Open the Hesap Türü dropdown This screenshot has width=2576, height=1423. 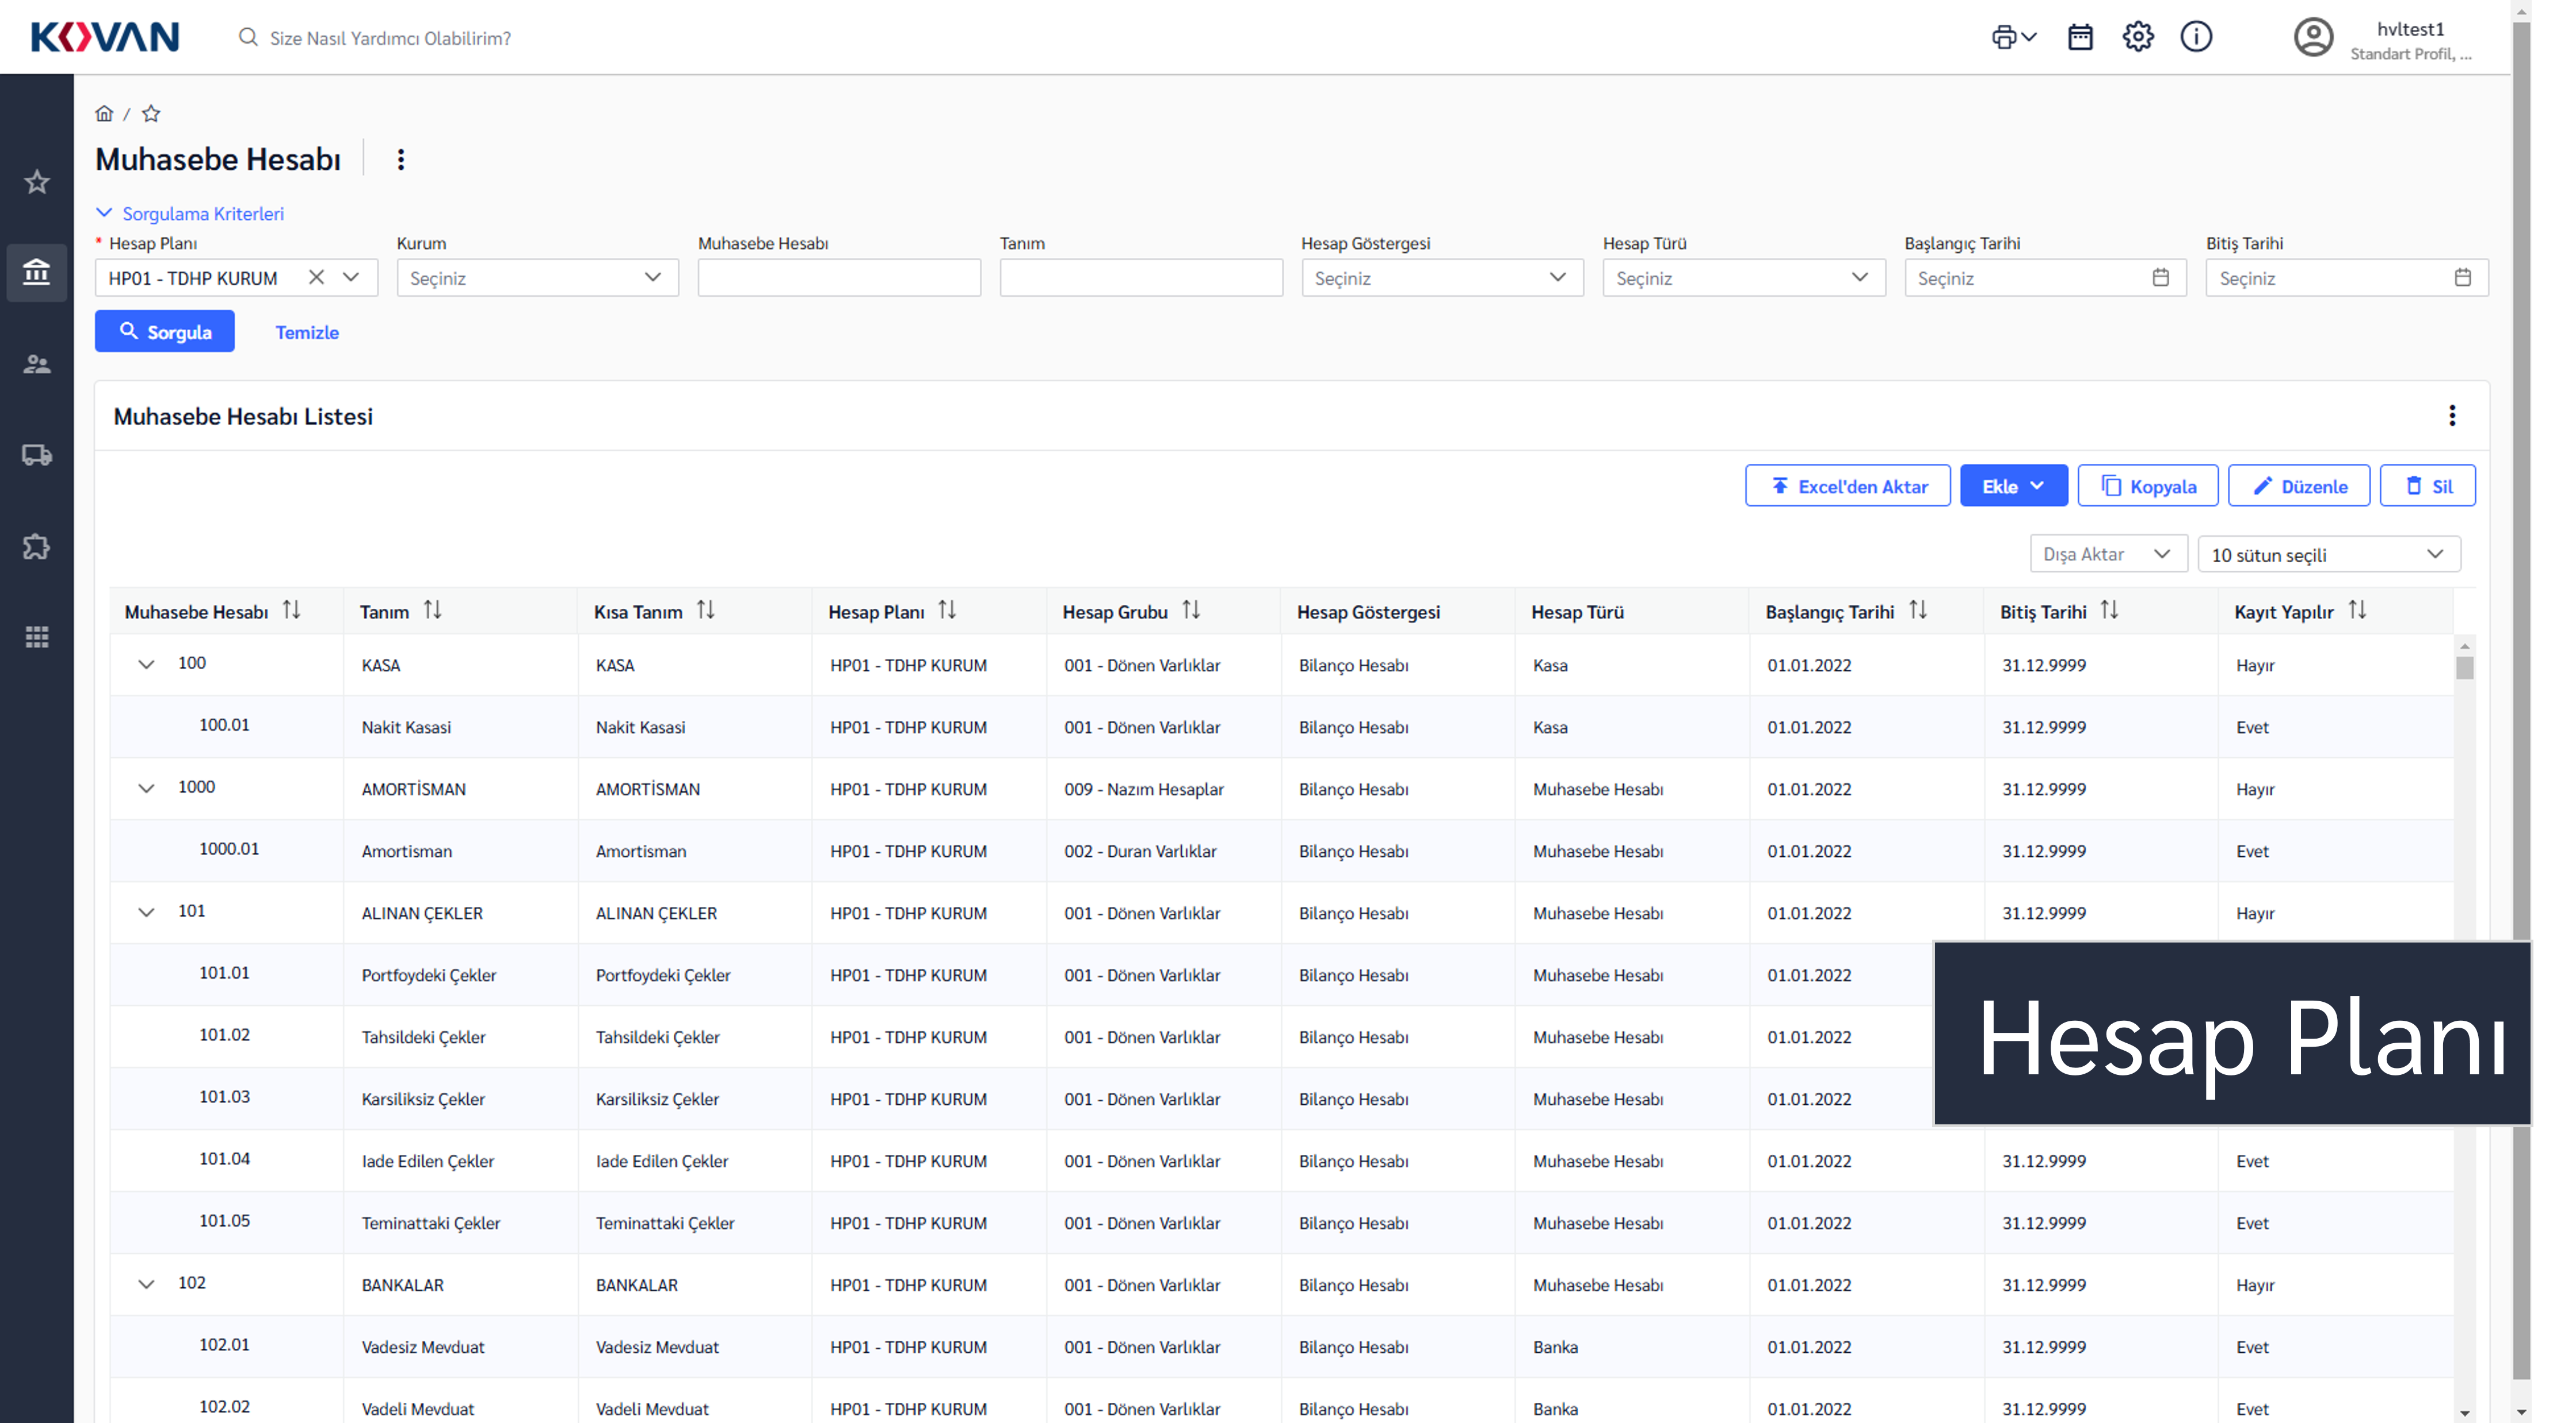[x=1743, y=278]
